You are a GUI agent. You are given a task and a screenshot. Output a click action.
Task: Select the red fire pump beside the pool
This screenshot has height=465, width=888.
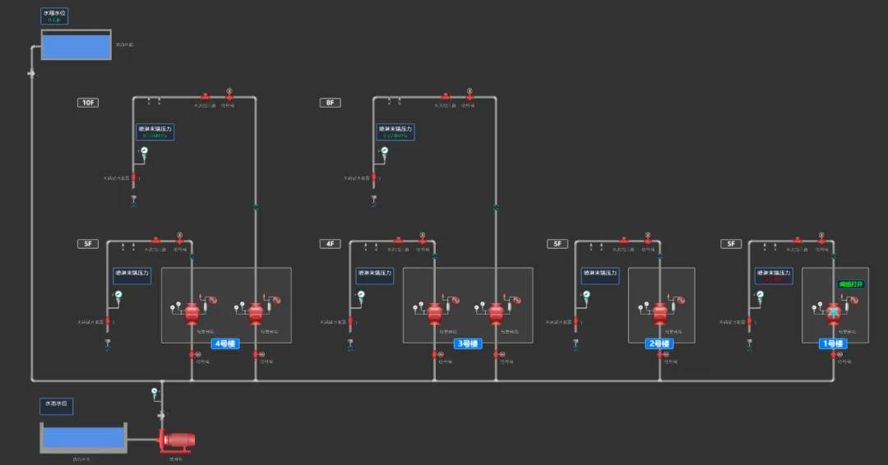click(x=178, y=440)
